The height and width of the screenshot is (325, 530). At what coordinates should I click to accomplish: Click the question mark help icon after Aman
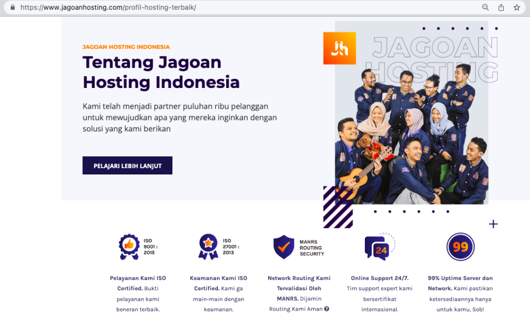point(327,309)
